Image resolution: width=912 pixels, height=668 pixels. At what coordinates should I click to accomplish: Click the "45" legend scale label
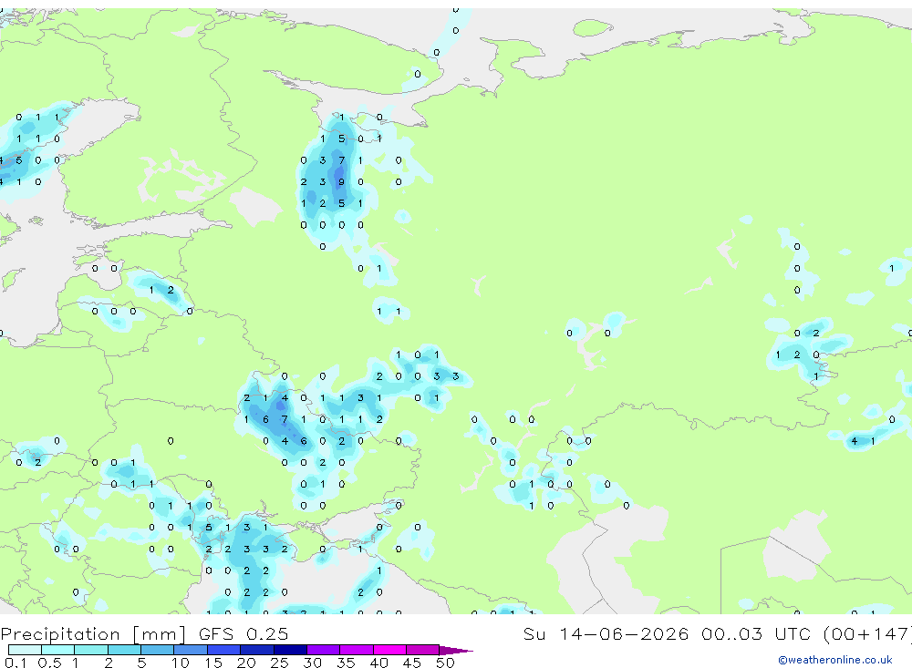pos(412,663)
